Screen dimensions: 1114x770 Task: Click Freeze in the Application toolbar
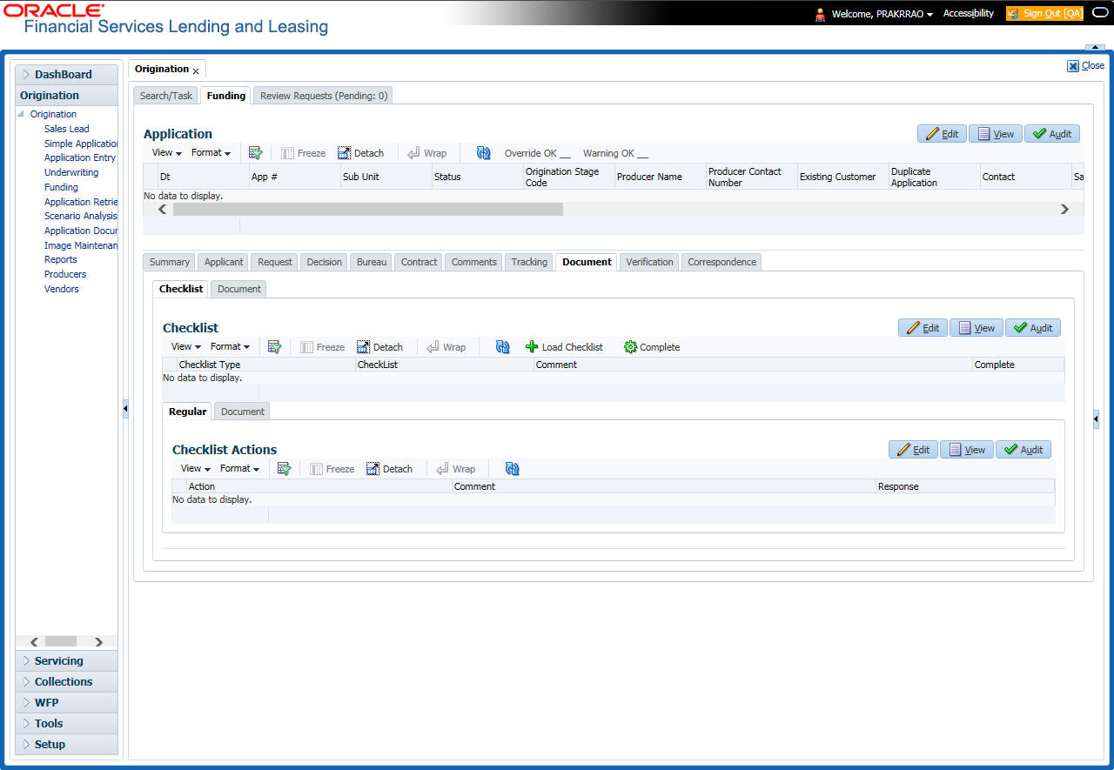tap(303, 153)
